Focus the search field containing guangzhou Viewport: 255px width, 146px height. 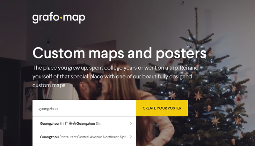click(x=84, y=108)
